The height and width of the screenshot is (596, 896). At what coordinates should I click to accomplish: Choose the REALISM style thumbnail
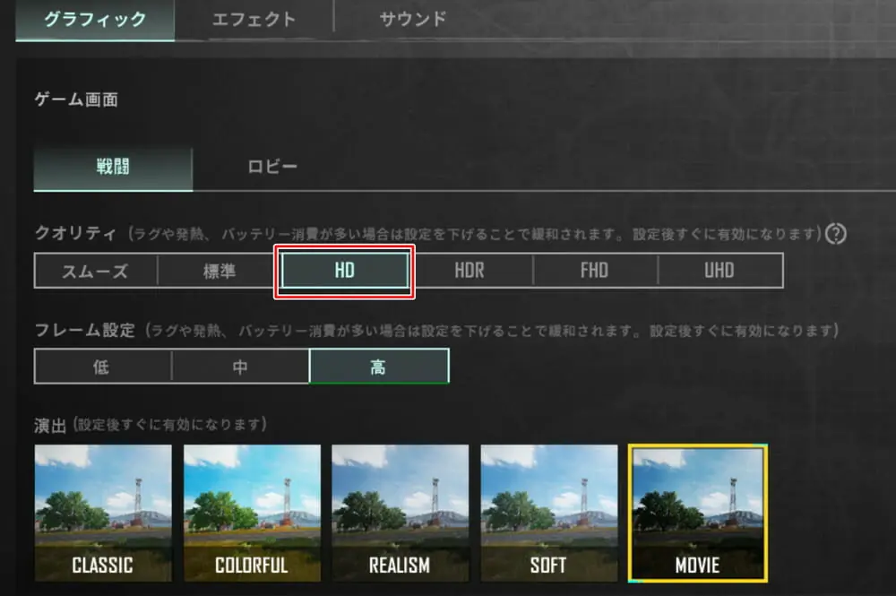click(400, 514)
